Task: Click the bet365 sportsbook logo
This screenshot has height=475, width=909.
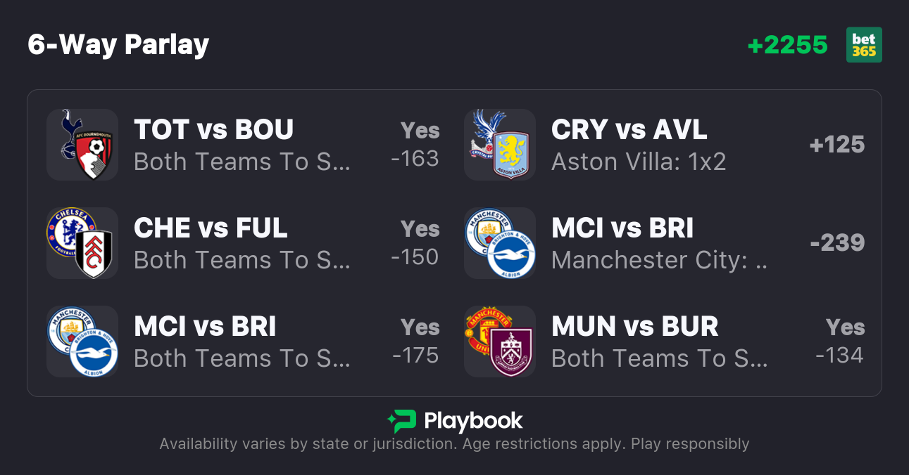Action: [x=864, y=45]
